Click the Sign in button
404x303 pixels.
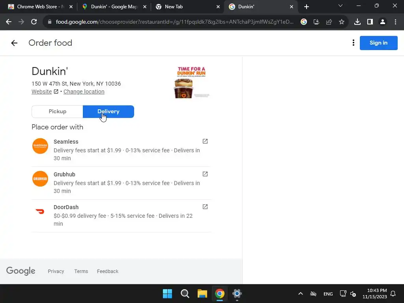point(378,43)
